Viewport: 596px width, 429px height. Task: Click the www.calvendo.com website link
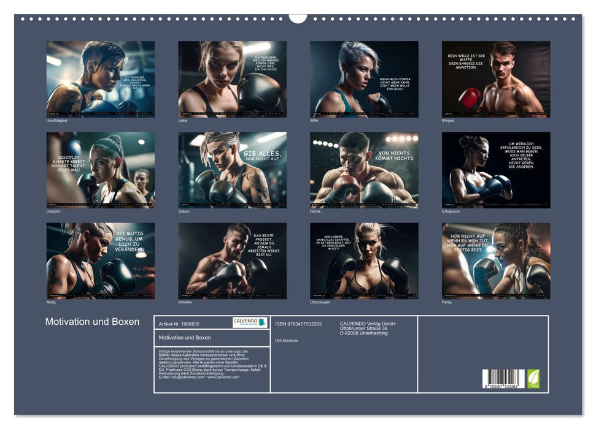(223, 377)
